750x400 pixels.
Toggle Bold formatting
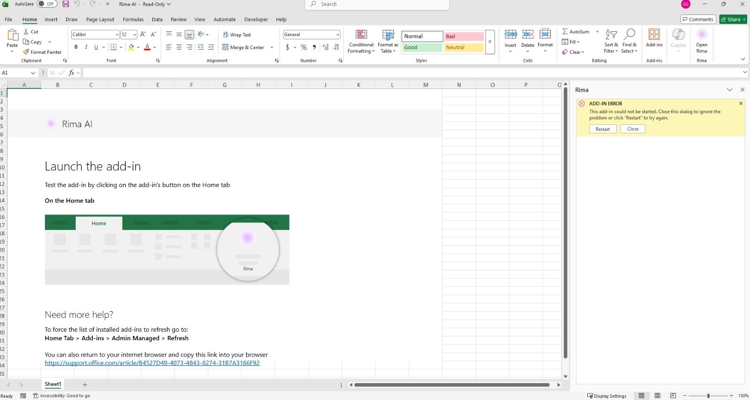76,47
